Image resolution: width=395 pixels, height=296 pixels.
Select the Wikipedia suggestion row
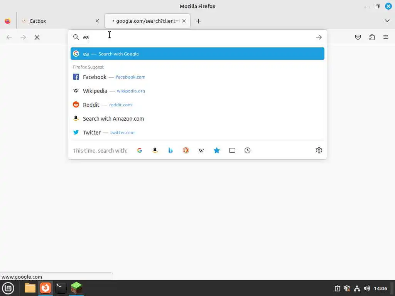197,91
